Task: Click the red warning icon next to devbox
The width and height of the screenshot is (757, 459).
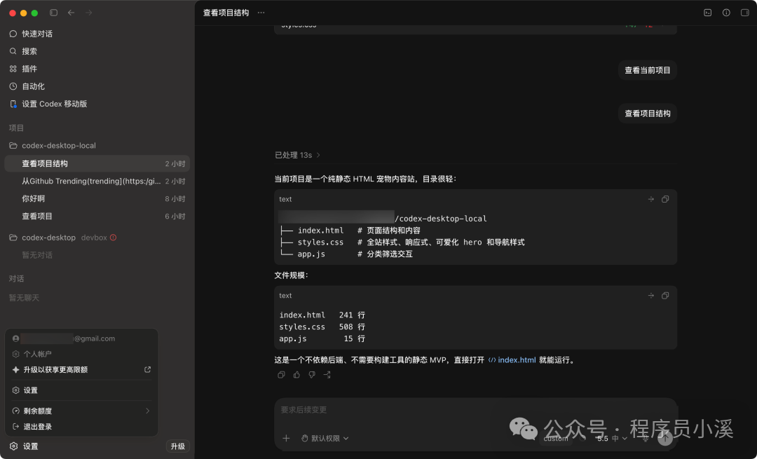Action: tap(113, 238)
